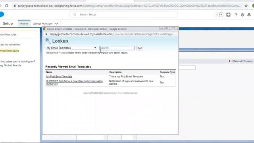Click 'Notification of login and password' description
Screen dimensions: 254x143
click(x=131, y=83)
